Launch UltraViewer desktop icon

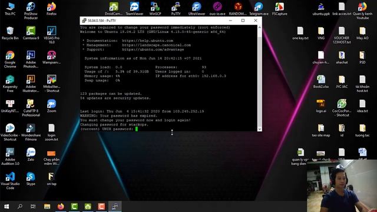tap(196, 9)
